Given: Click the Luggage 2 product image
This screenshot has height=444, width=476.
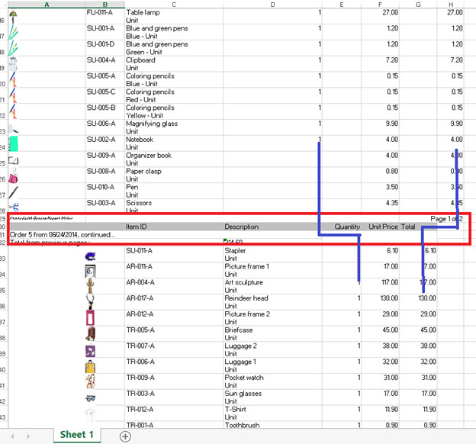Looking at the screenshot, I should coord(91,349).
